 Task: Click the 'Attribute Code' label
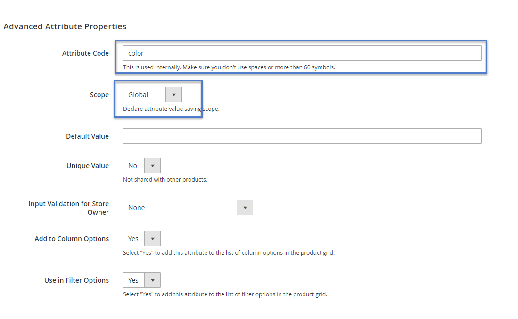pos(85,53)
